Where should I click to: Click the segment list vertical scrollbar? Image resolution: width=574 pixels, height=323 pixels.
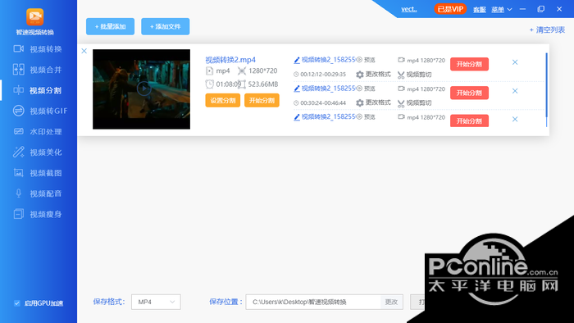(x=547, y=89)
